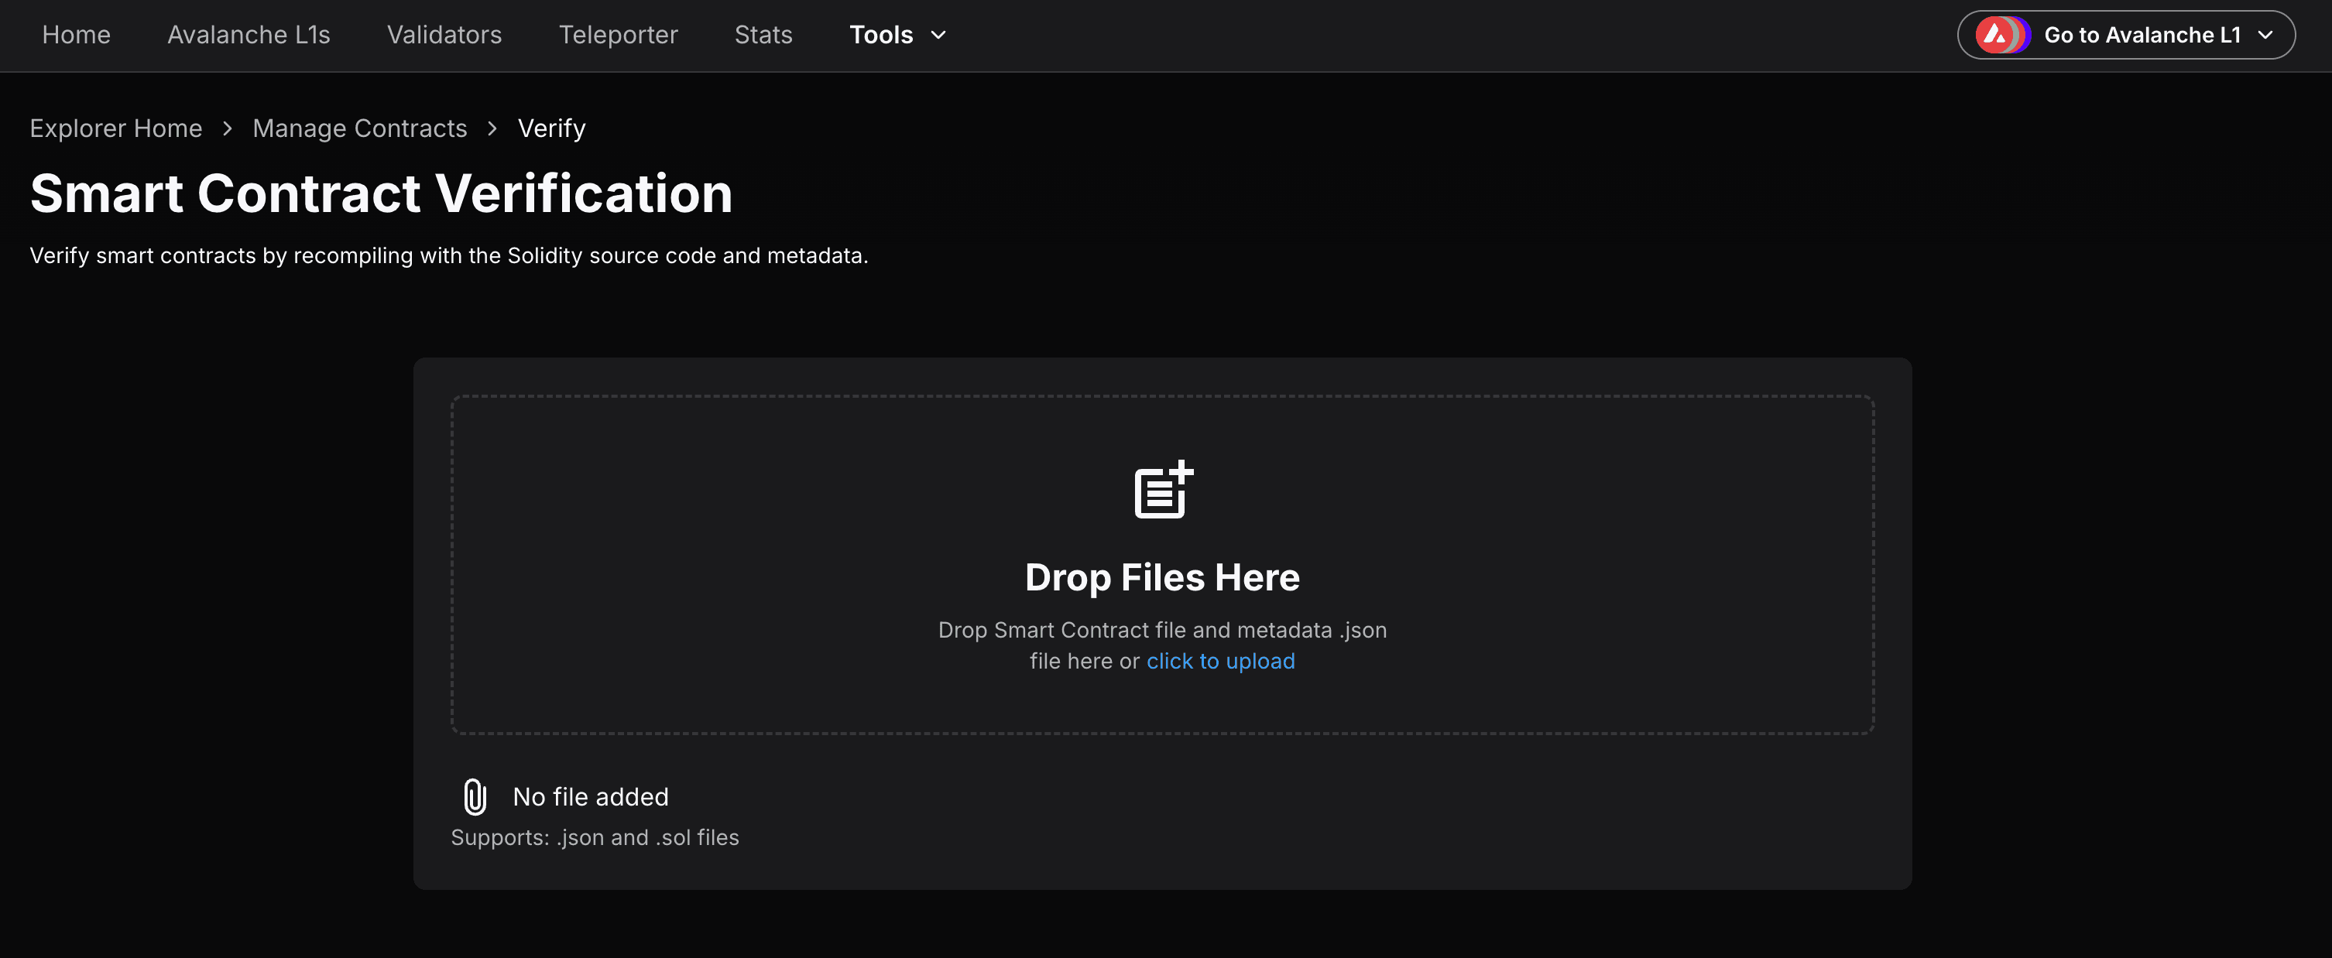
Task: Click chevron inside Go to Avalanche L1
Action: [2265, 36]
